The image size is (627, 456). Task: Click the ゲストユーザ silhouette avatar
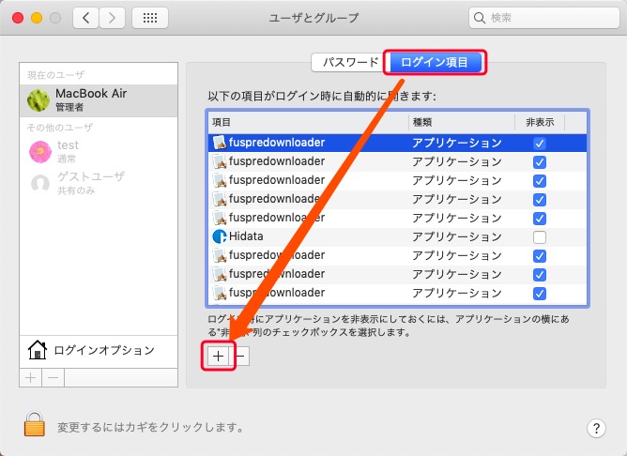(x=40, y=184)
